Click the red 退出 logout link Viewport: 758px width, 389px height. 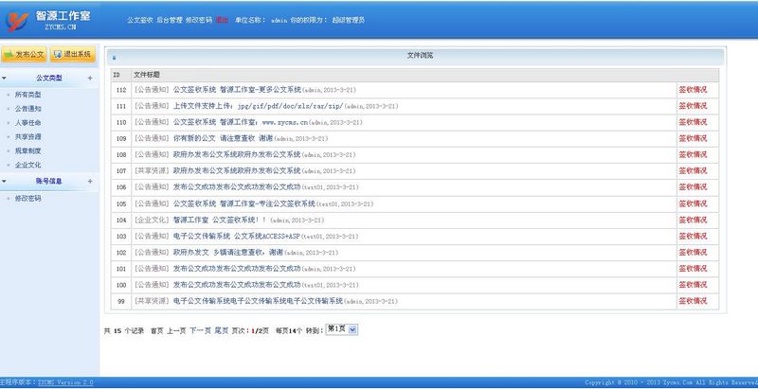[x=222, y=20]
